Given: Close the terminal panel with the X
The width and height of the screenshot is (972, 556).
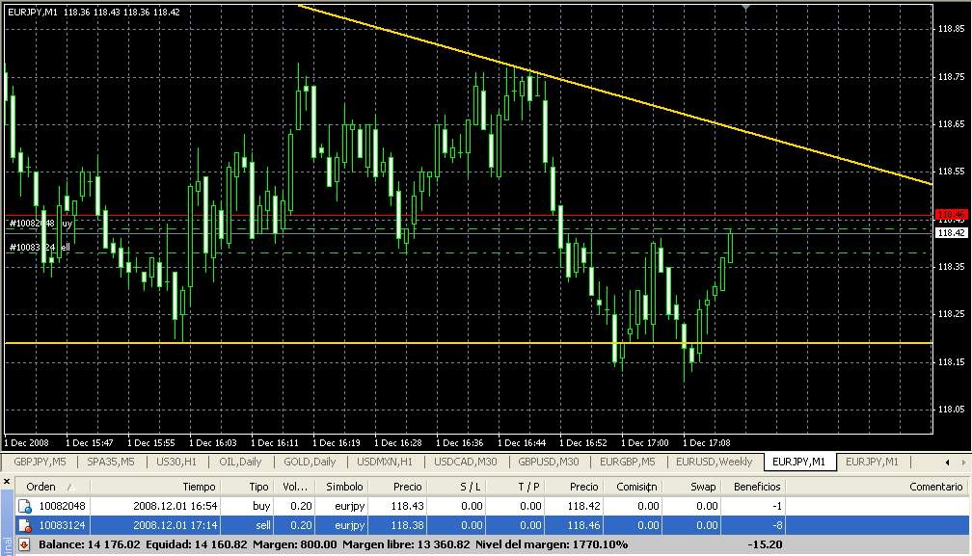Looking at the screenshot, I should coord(7,482).
